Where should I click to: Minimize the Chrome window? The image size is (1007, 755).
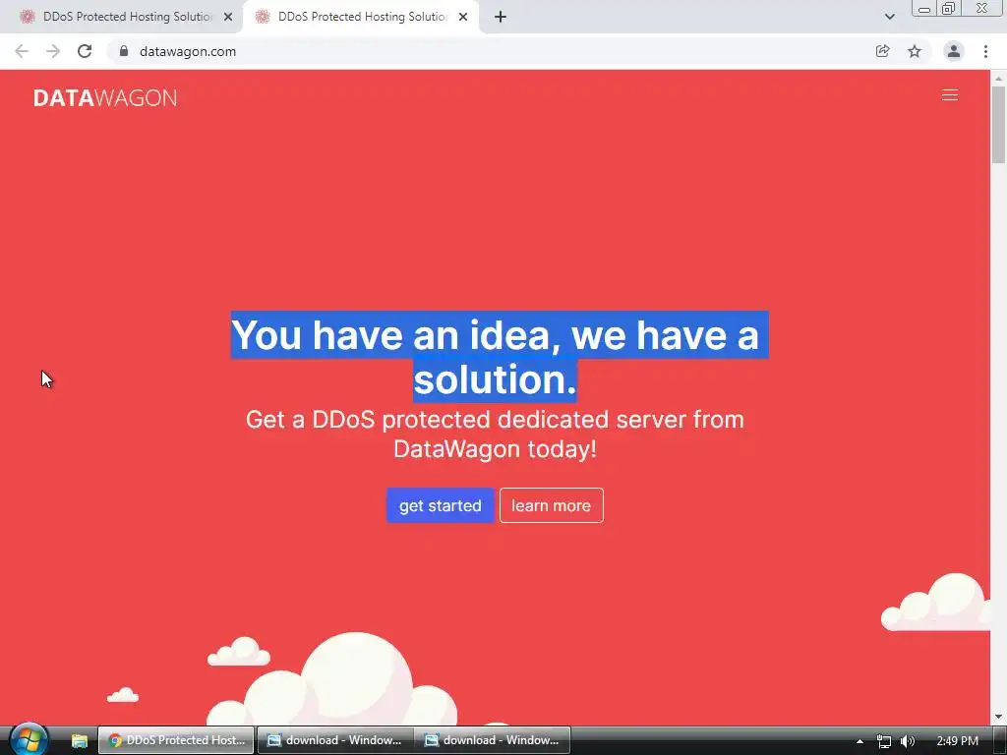pyautogui.click(x=924, y=9)
